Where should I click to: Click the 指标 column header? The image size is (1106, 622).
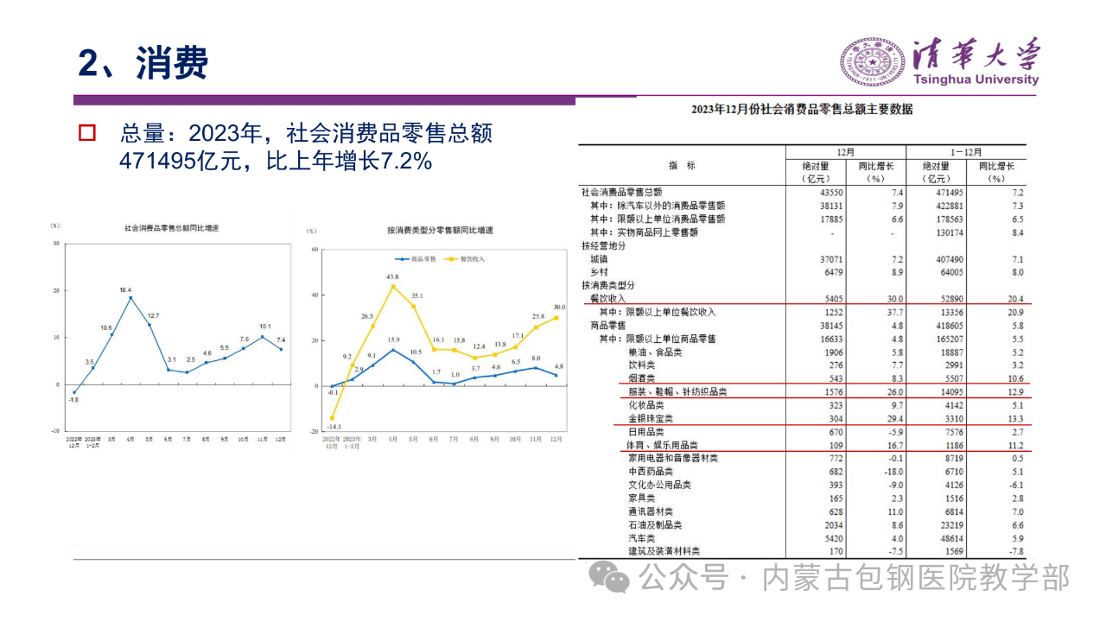tap(681, 165)
